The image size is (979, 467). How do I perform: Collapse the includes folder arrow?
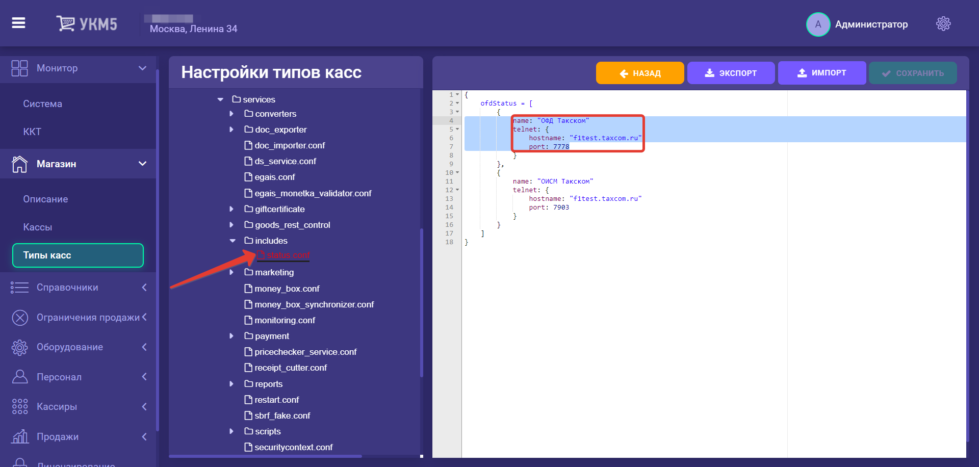coord(233,241)
